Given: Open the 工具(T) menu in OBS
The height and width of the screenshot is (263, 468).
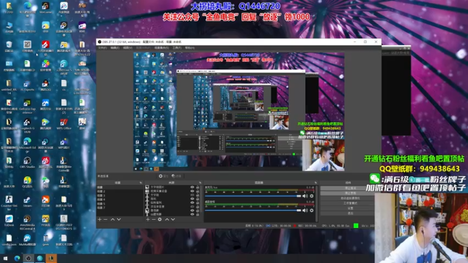Looking at the screenshot, I should (177, 48).
